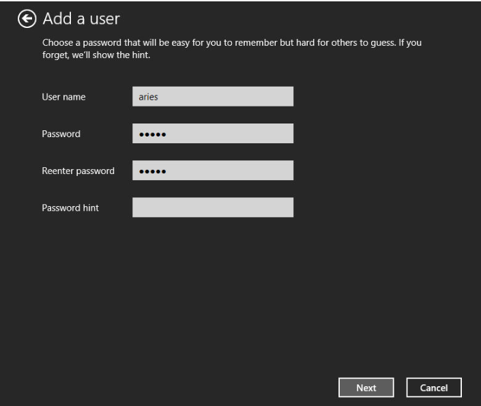Screen dimensions: 481x406
Task: Click the 'Password hint' label
Action: click(70, 208)
